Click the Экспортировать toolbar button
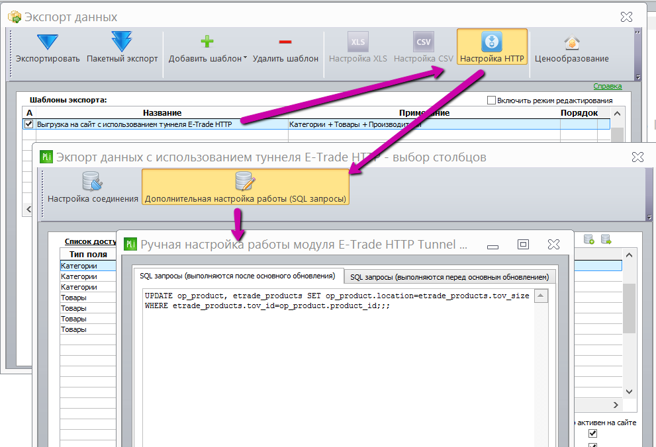The image size is (656, 447). point(48,48)
